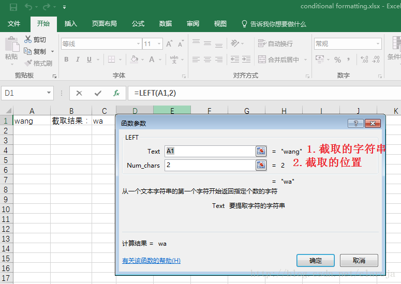The height and width of the screenshot is (284, 401).
Task: Click the 复制 copy button
Action: [x=35, y=51]
